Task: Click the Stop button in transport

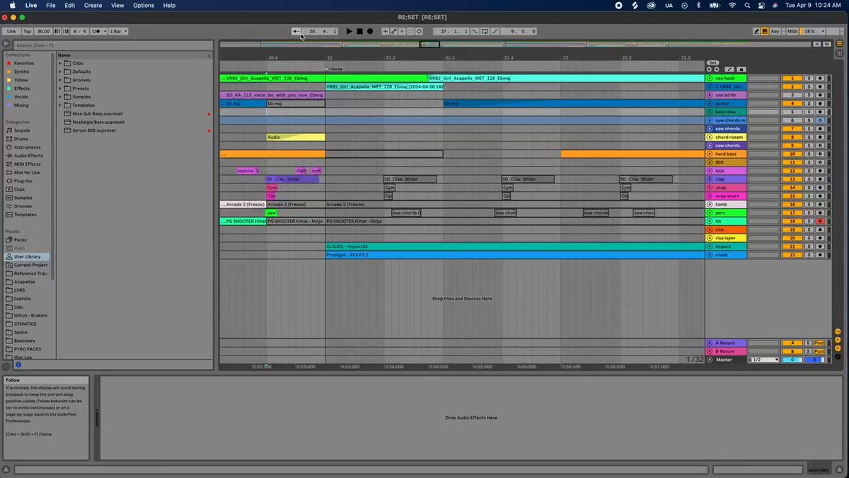Action: click(x=359, y=31)
